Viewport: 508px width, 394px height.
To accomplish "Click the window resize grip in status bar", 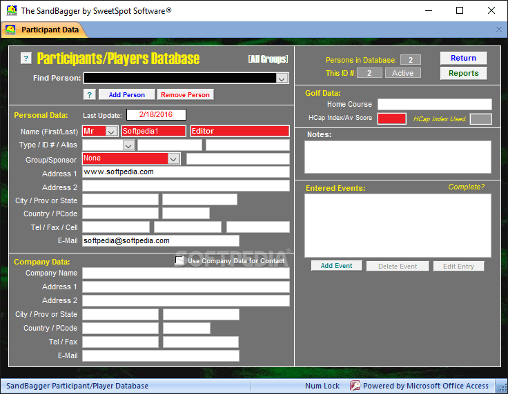I will click(502, 387).
